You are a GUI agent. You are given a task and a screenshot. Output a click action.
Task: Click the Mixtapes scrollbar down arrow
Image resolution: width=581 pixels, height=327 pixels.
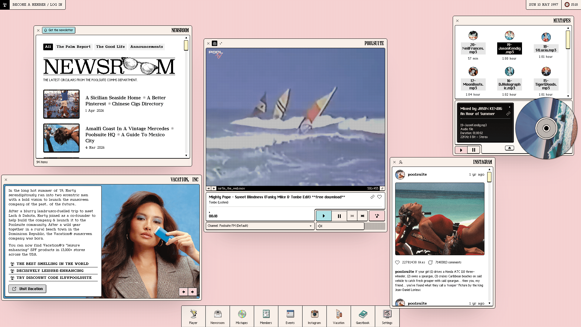(568, 96)
